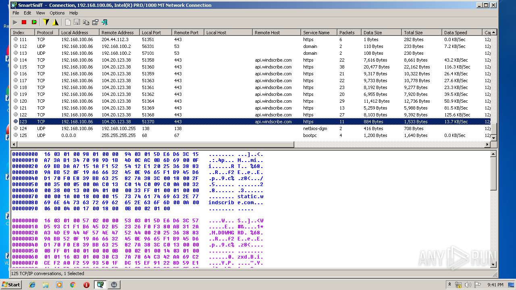The width and height of the screenshot is (516, 290).
Task: Select the netbios-dgm row 124
Action: 251,128
